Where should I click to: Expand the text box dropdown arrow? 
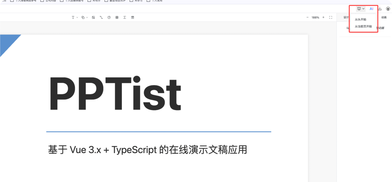[x=77, y=17]
